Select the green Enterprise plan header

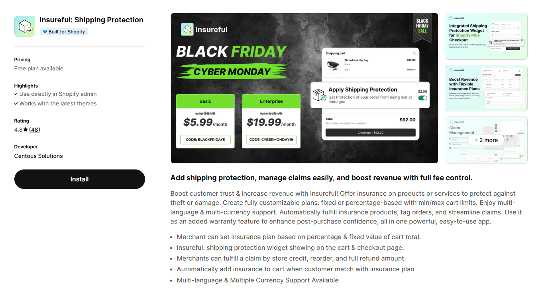coord(271,101)
